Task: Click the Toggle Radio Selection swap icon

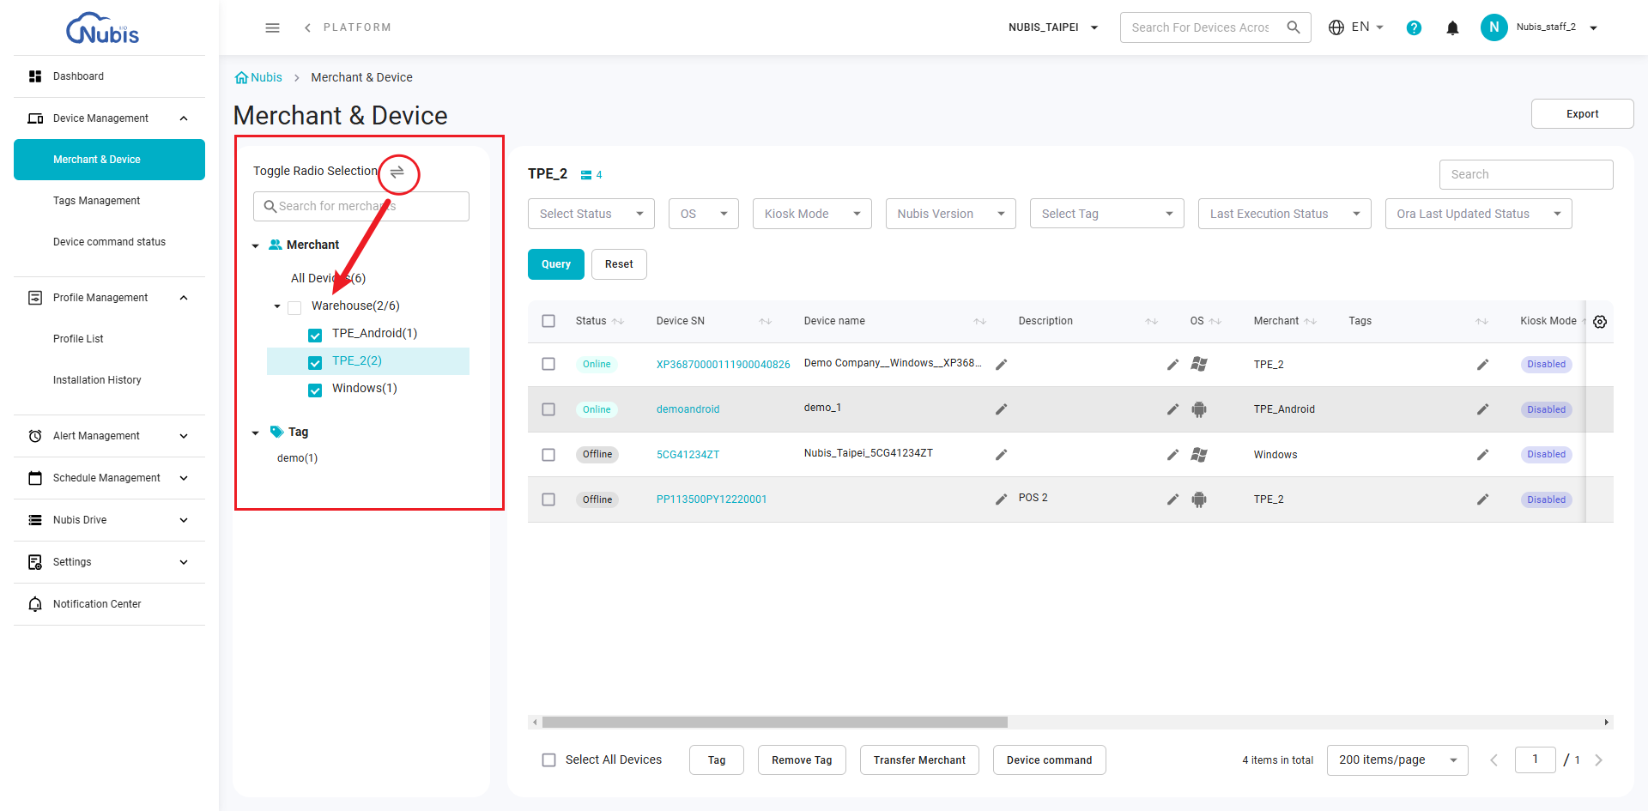Action: (x=397, y=172)
